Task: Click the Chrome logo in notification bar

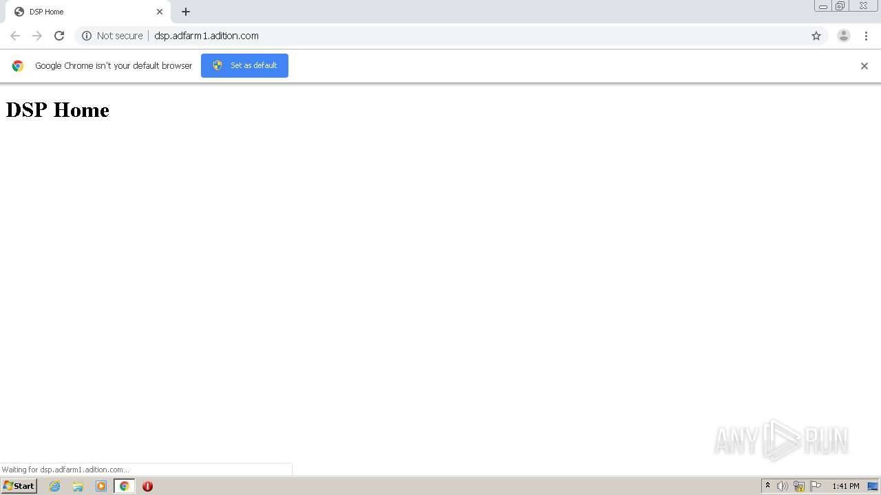Action: click(18, 66)
